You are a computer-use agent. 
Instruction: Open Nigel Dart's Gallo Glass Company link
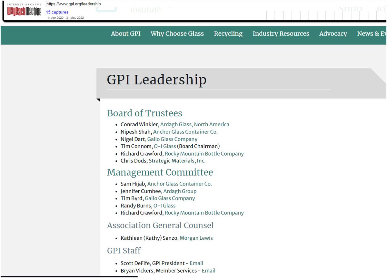click(x=172, y=139)
